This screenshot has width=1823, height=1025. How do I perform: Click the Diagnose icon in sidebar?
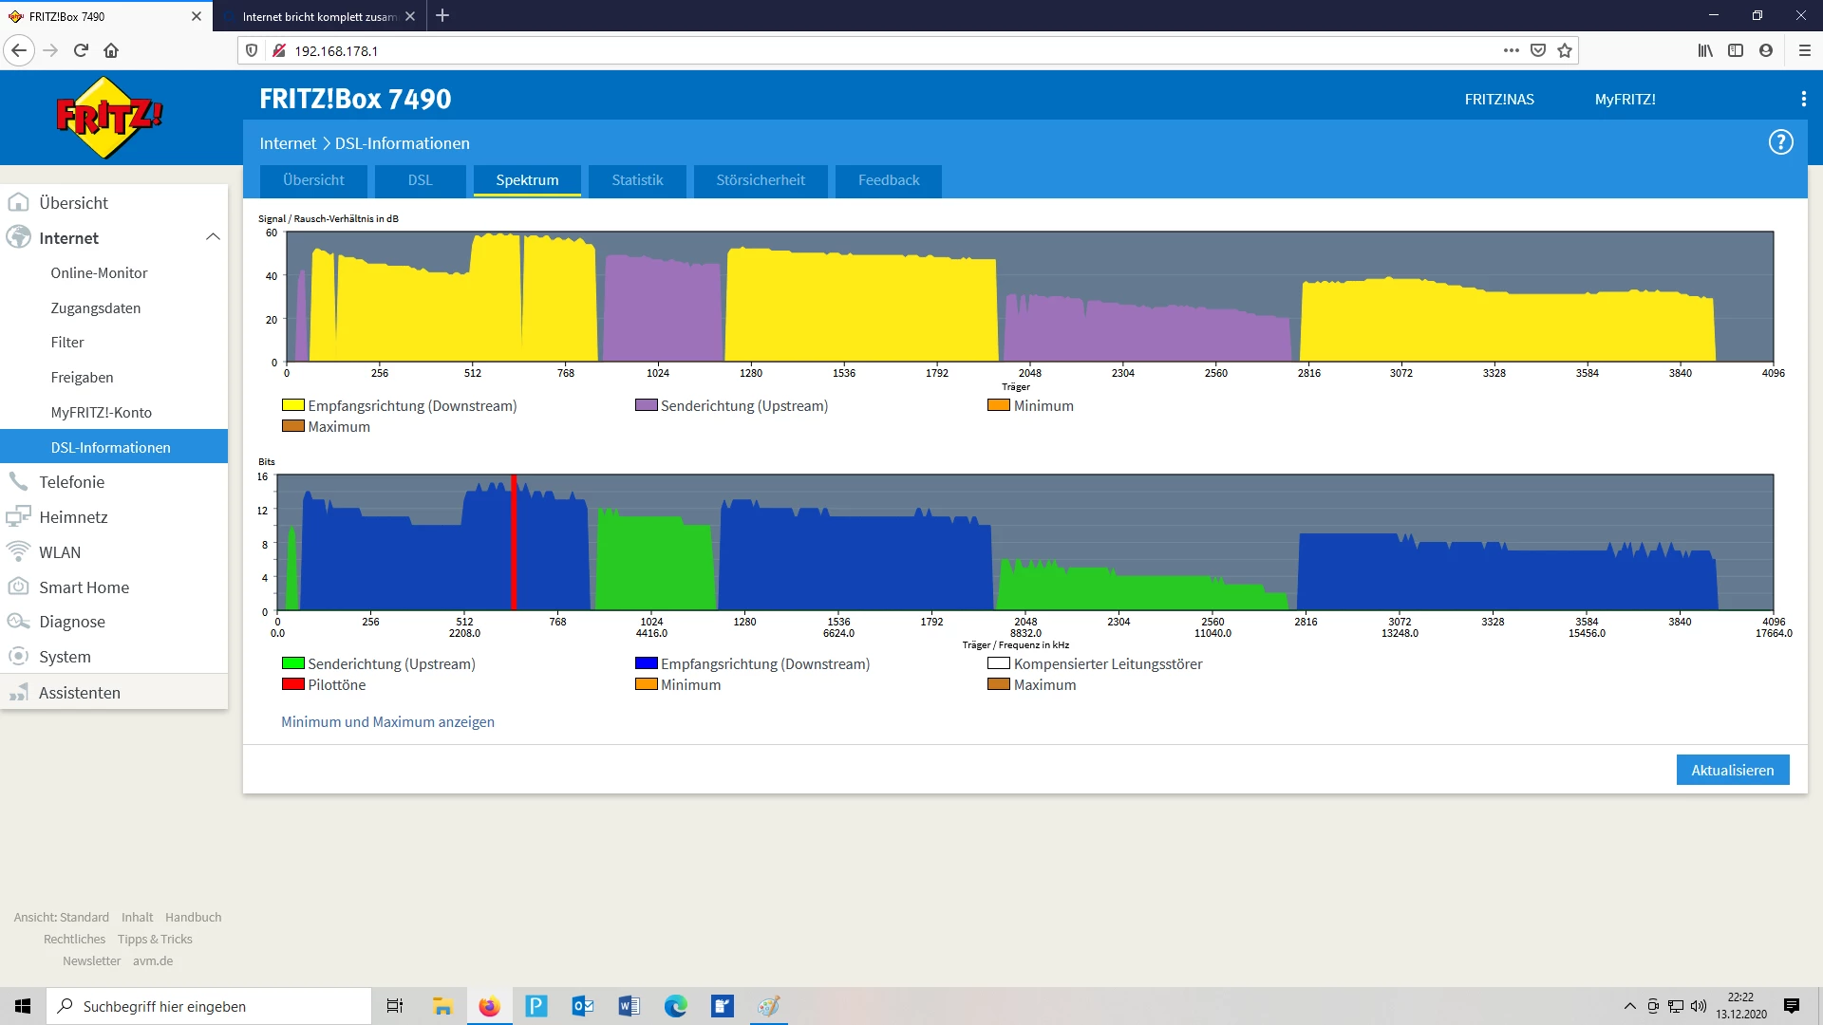(18, 622)
